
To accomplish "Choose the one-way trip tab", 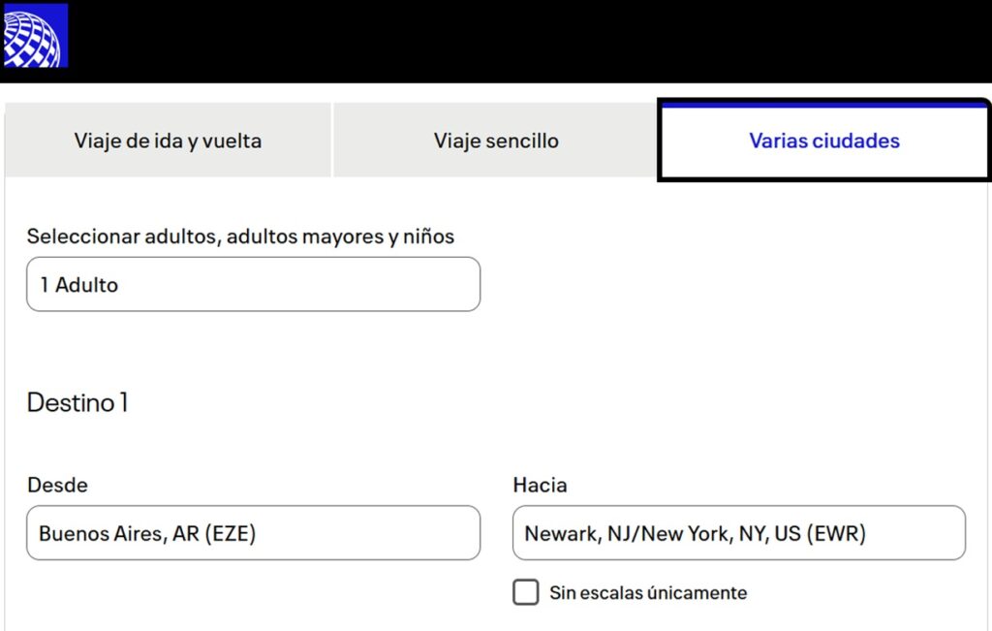I will coord(496,141).
